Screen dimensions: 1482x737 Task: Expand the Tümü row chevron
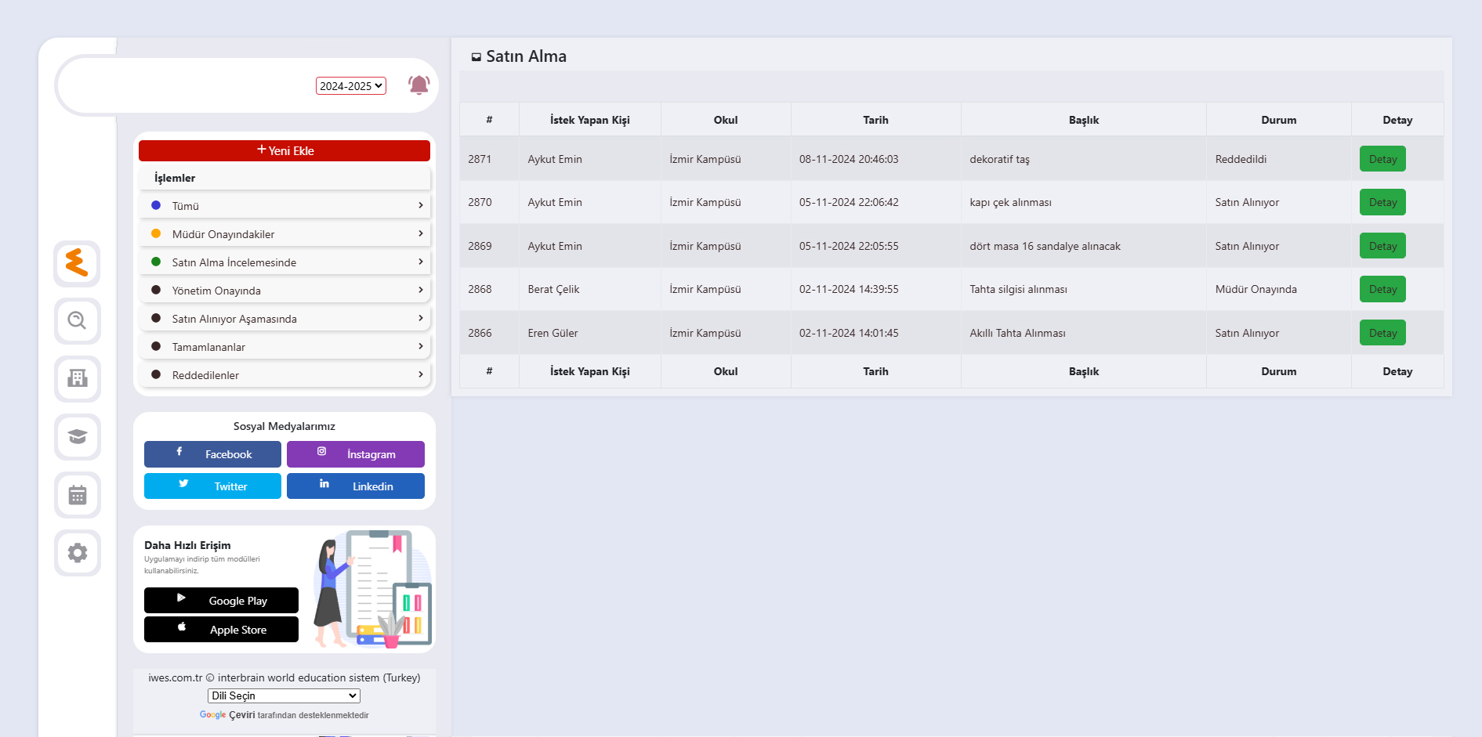coord(421,205)
